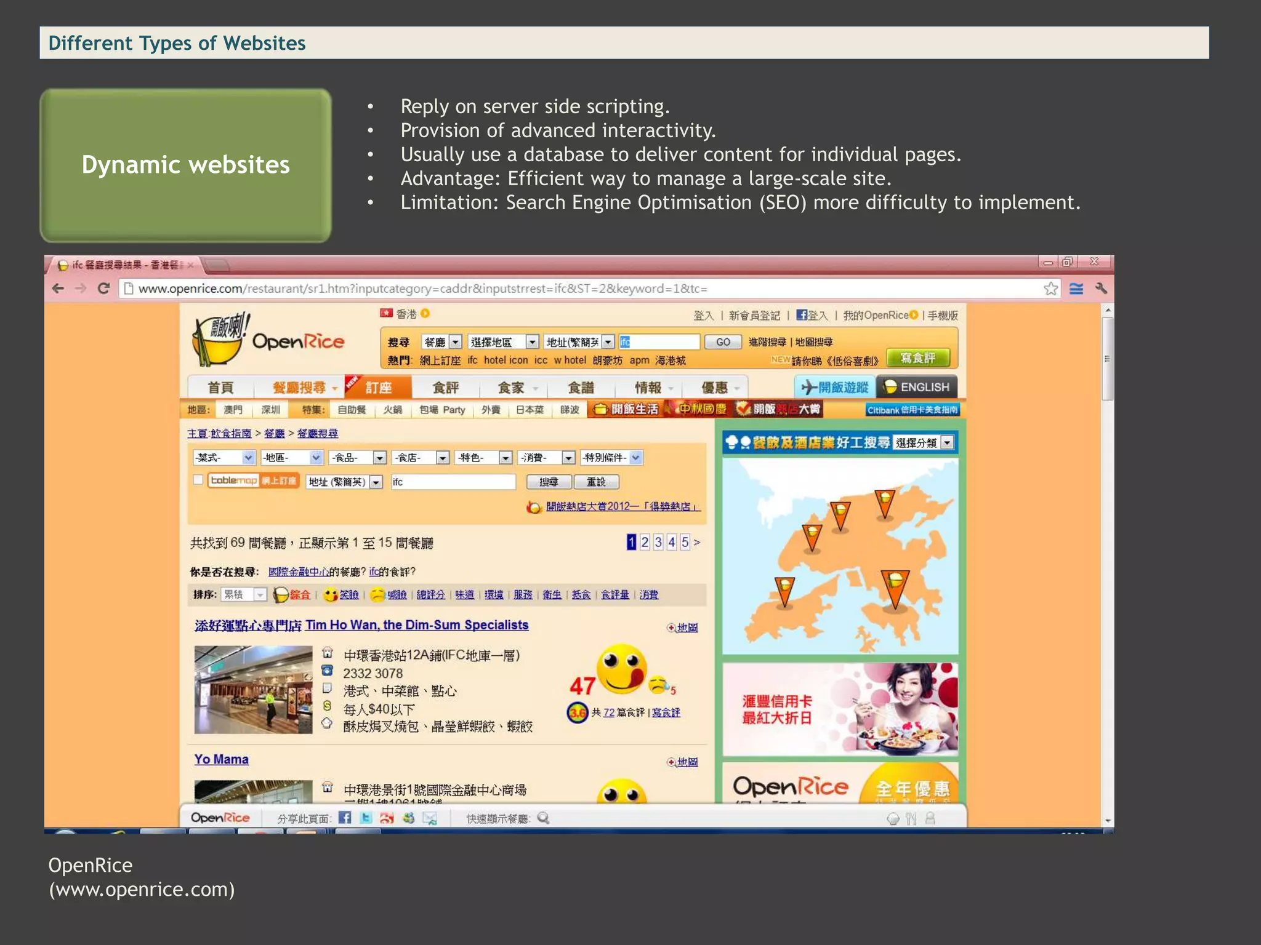Image resolution: width=1261 pixels, height=945 pixels.
Task: Open Tim Ho Wan Dim-Sum Specialists link
Action: 361,625
